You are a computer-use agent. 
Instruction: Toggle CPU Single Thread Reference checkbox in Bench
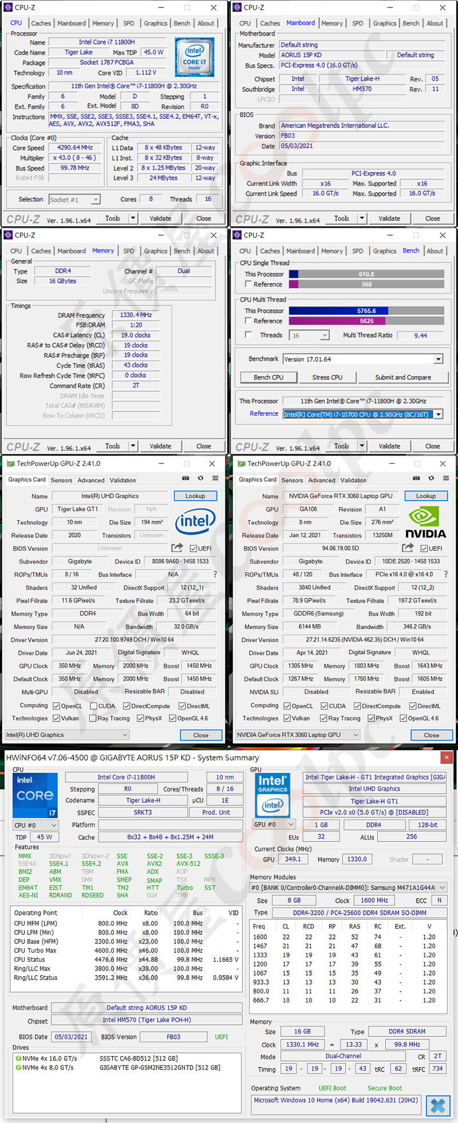click(x=248, y=284)
